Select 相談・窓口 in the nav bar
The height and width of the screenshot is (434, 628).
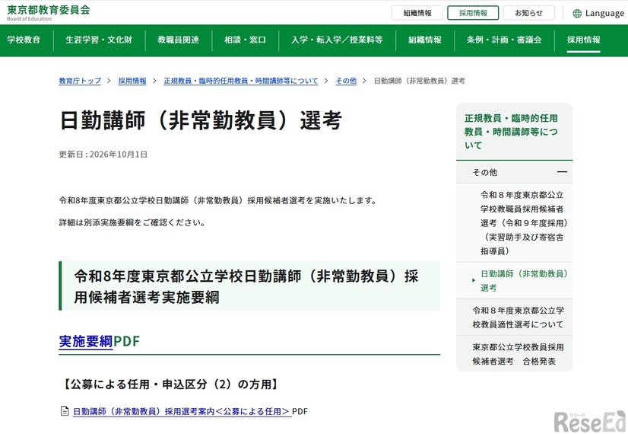click(245, 40)
